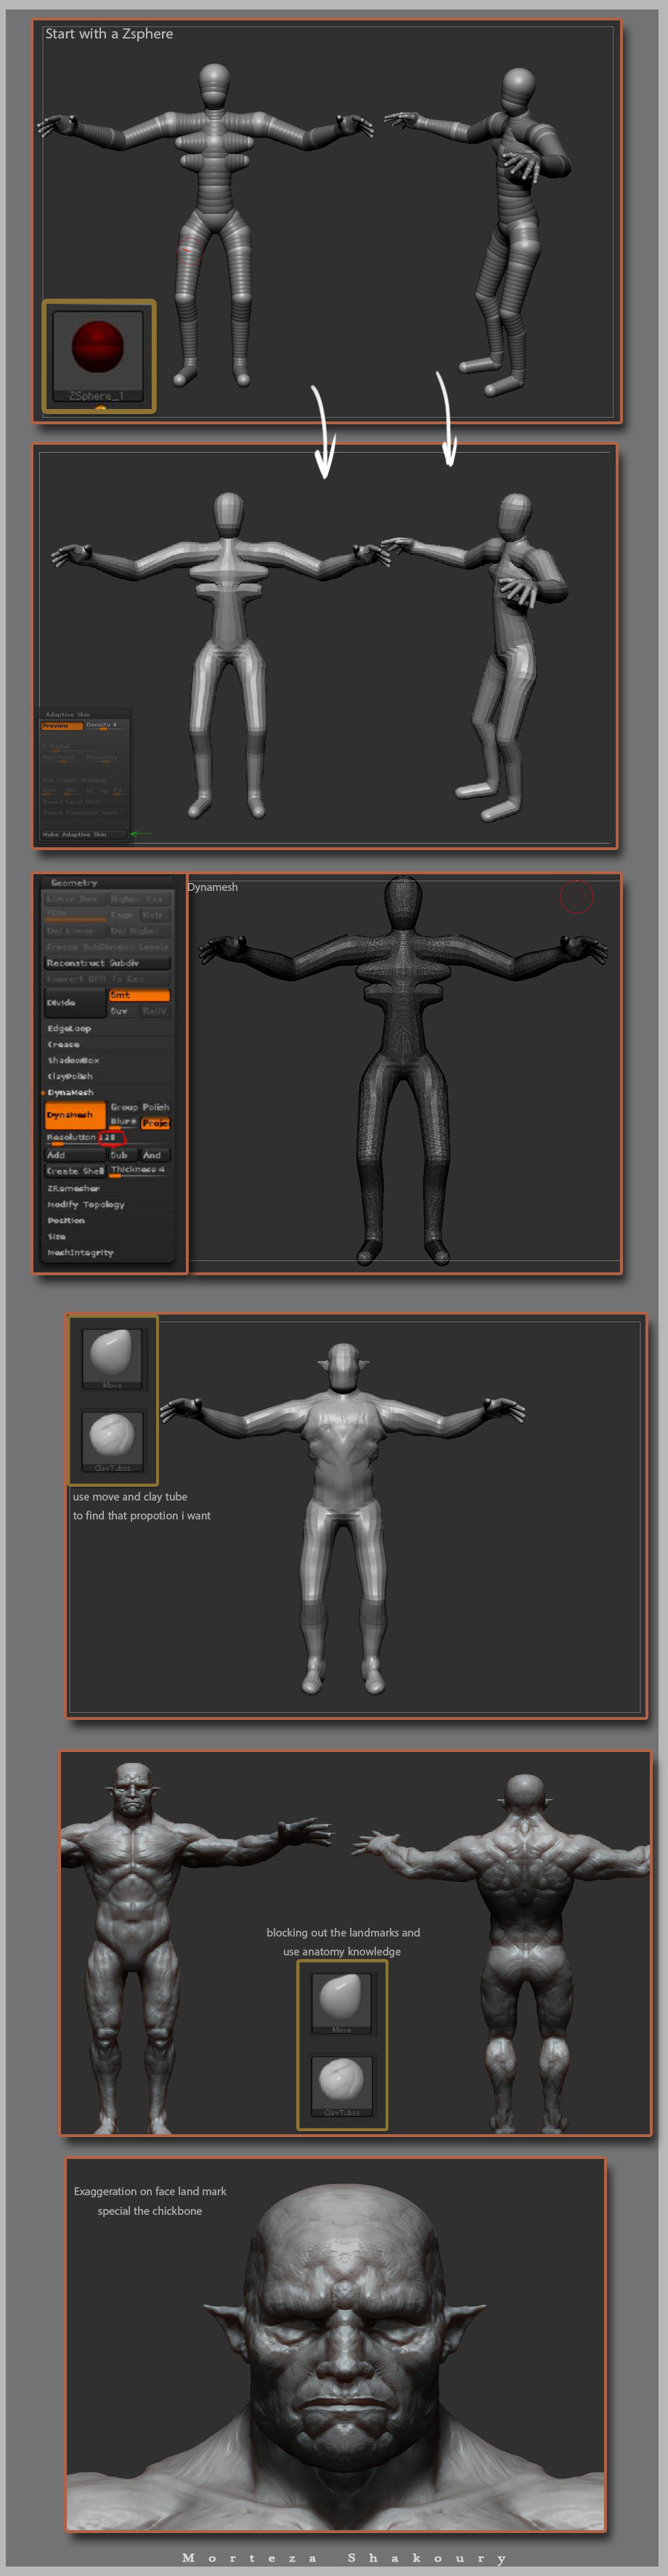Toggle the orange Project button
This screenshot has width=668, height=2576.
pos(156,1123)
